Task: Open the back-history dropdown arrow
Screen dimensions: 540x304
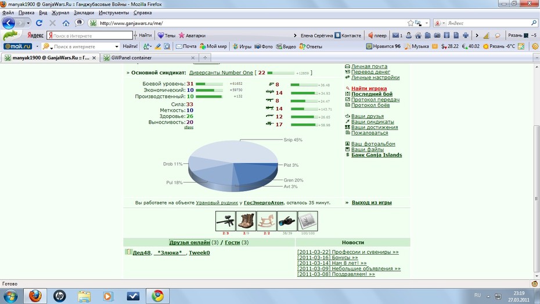Action: coord(28,23)
